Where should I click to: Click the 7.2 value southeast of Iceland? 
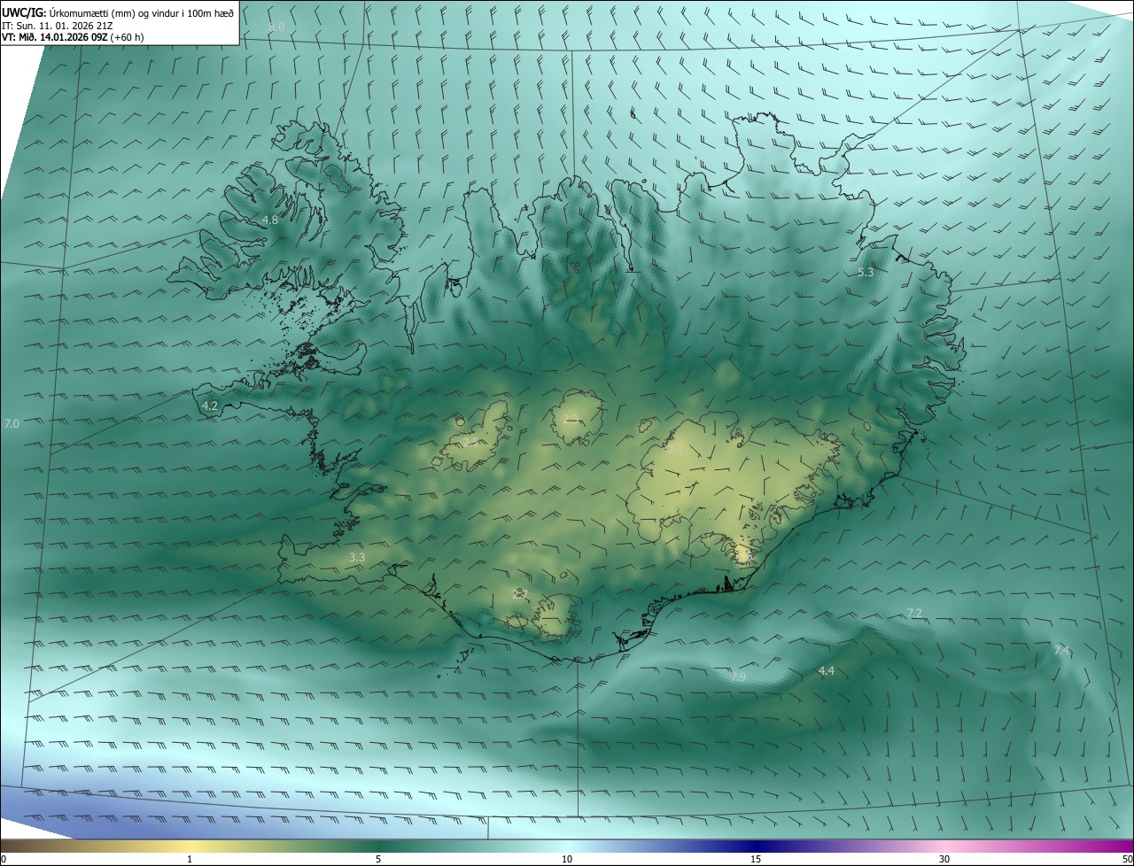click(914, 614)
